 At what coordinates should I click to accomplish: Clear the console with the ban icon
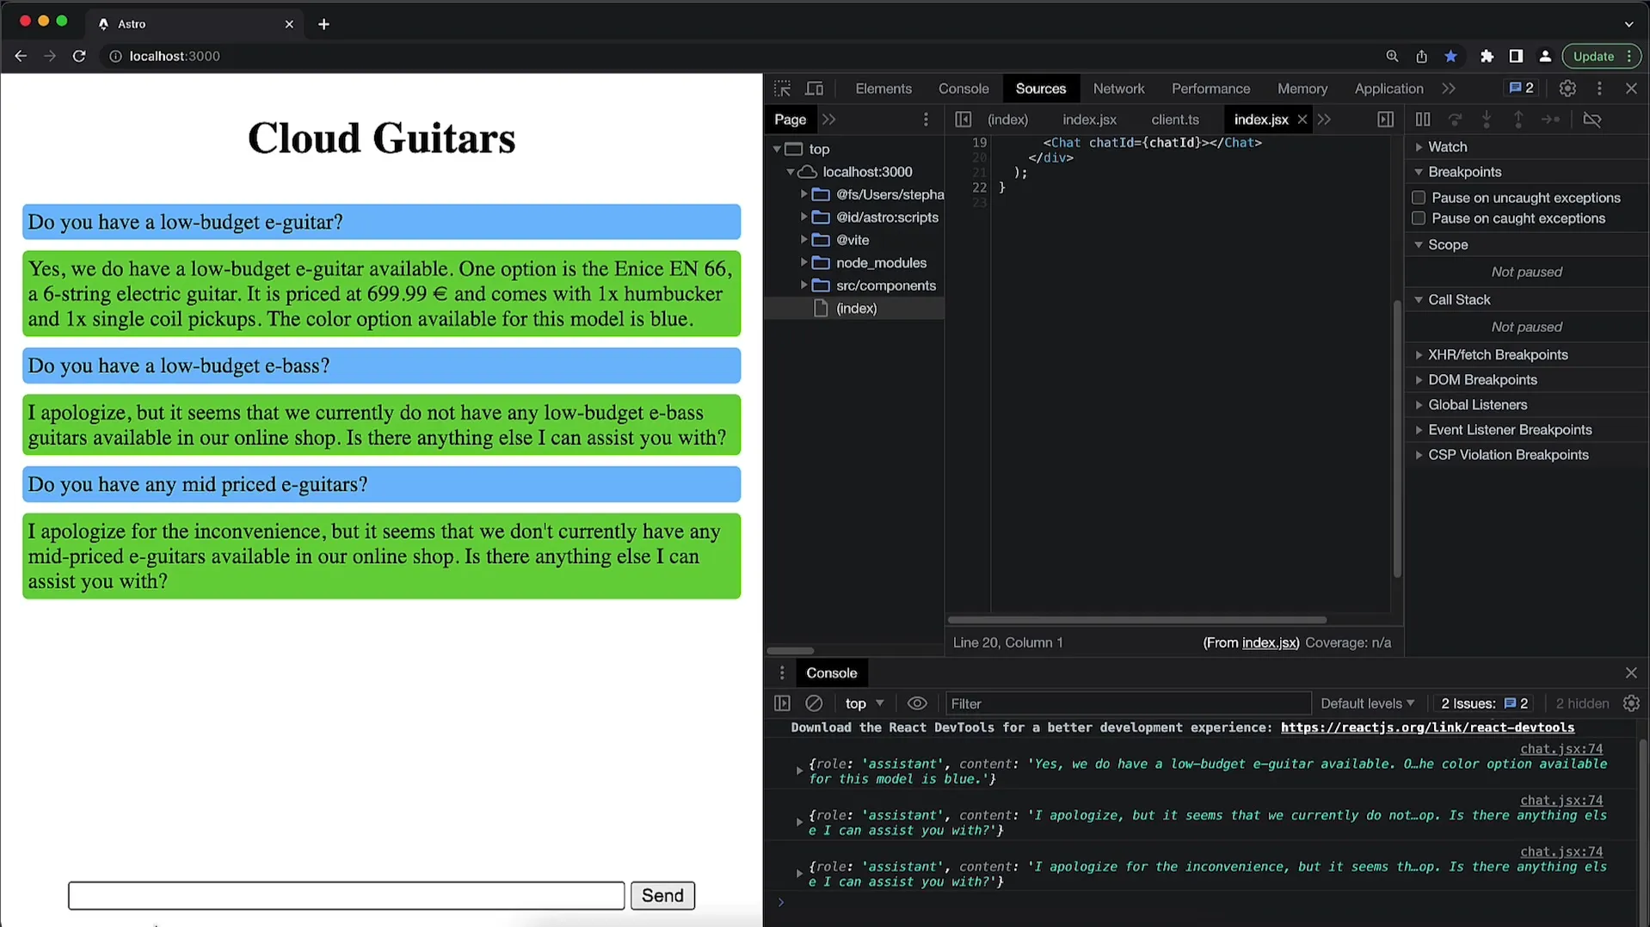coord(814,703)
